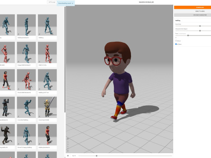
Task: Click the Upload Character button
Action: [193, 15]
